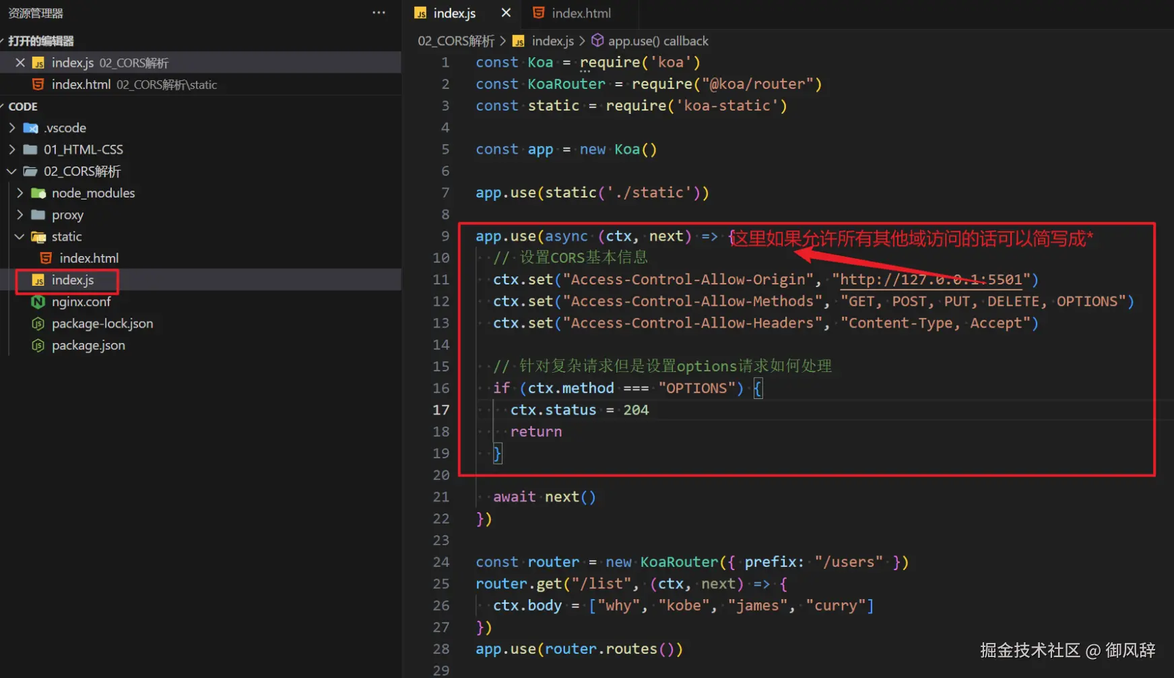Click the package.json file icon

38,346
